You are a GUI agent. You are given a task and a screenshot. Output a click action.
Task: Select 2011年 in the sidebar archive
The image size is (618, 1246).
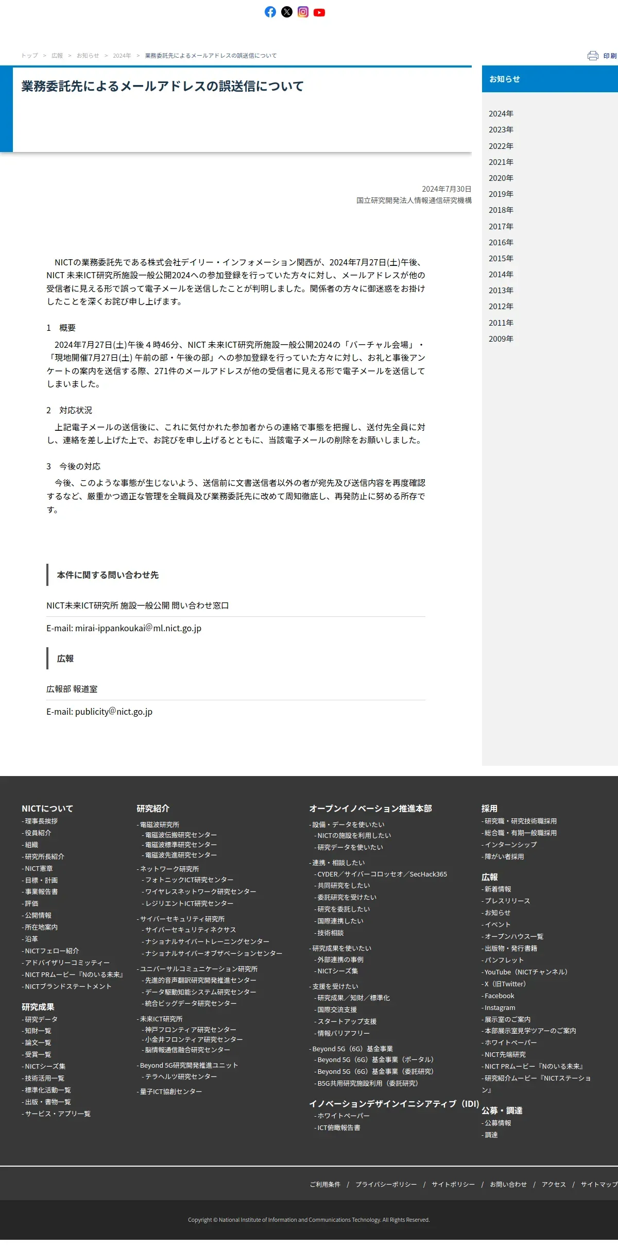501,323
